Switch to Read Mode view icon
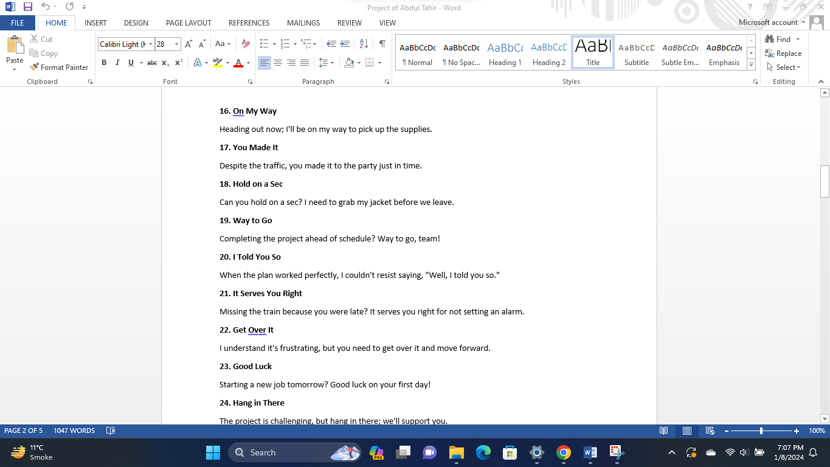The width and height of the screenshot is (830, 467). point(664,431)
